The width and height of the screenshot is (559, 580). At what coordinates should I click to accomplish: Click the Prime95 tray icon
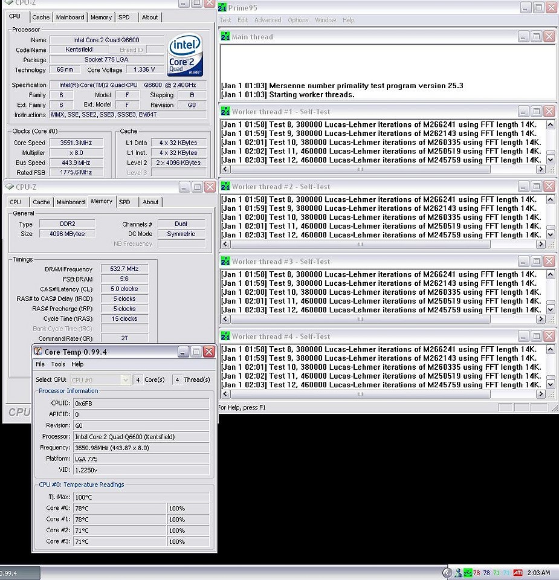pos(467,573)
